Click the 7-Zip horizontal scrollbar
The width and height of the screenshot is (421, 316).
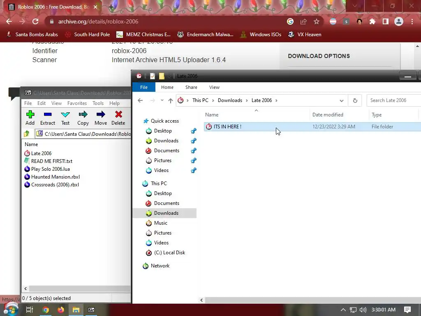[x=79, y=288]
